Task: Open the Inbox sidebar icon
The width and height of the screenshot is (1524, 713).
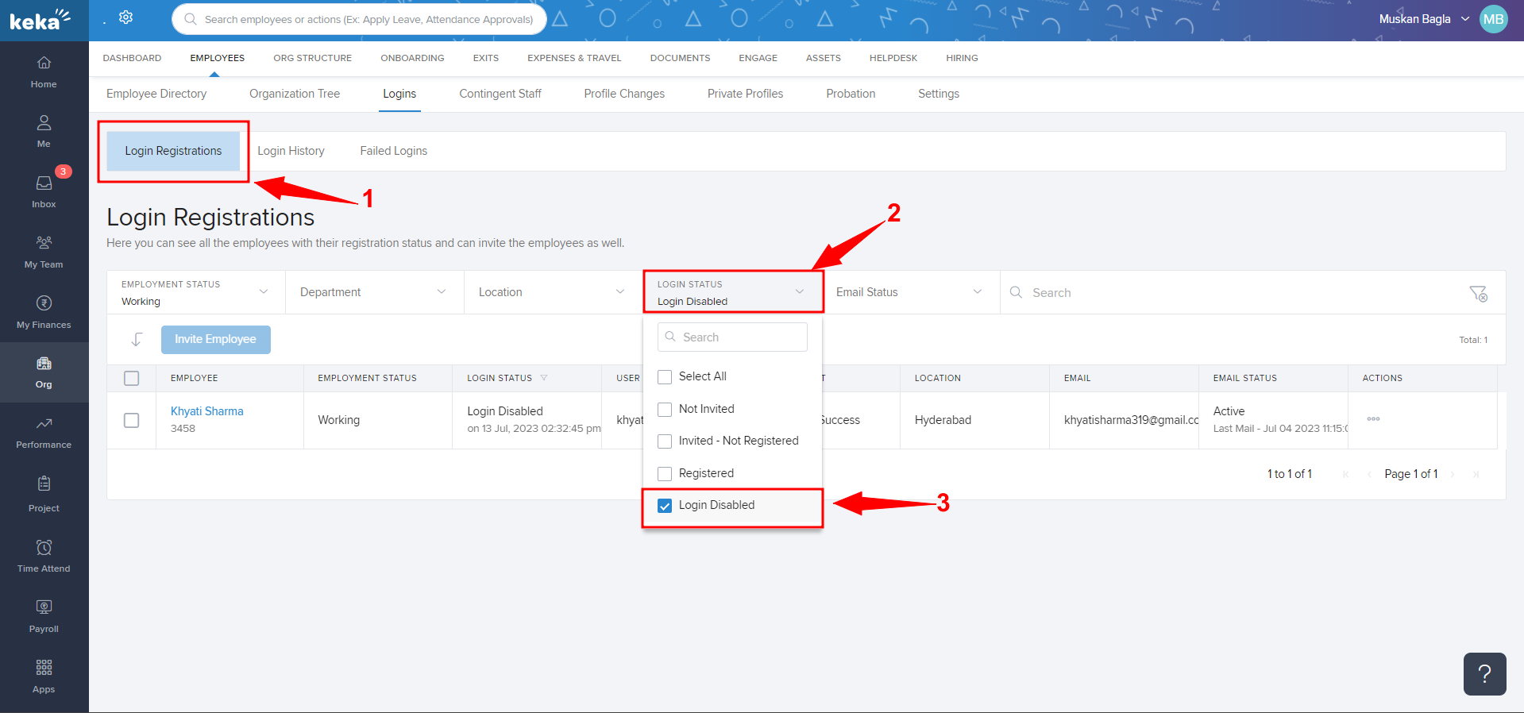Action: click(44, 191)
